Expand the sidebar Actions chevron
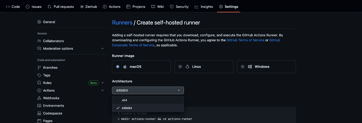362x123 pixels. [x=102, y=90]
